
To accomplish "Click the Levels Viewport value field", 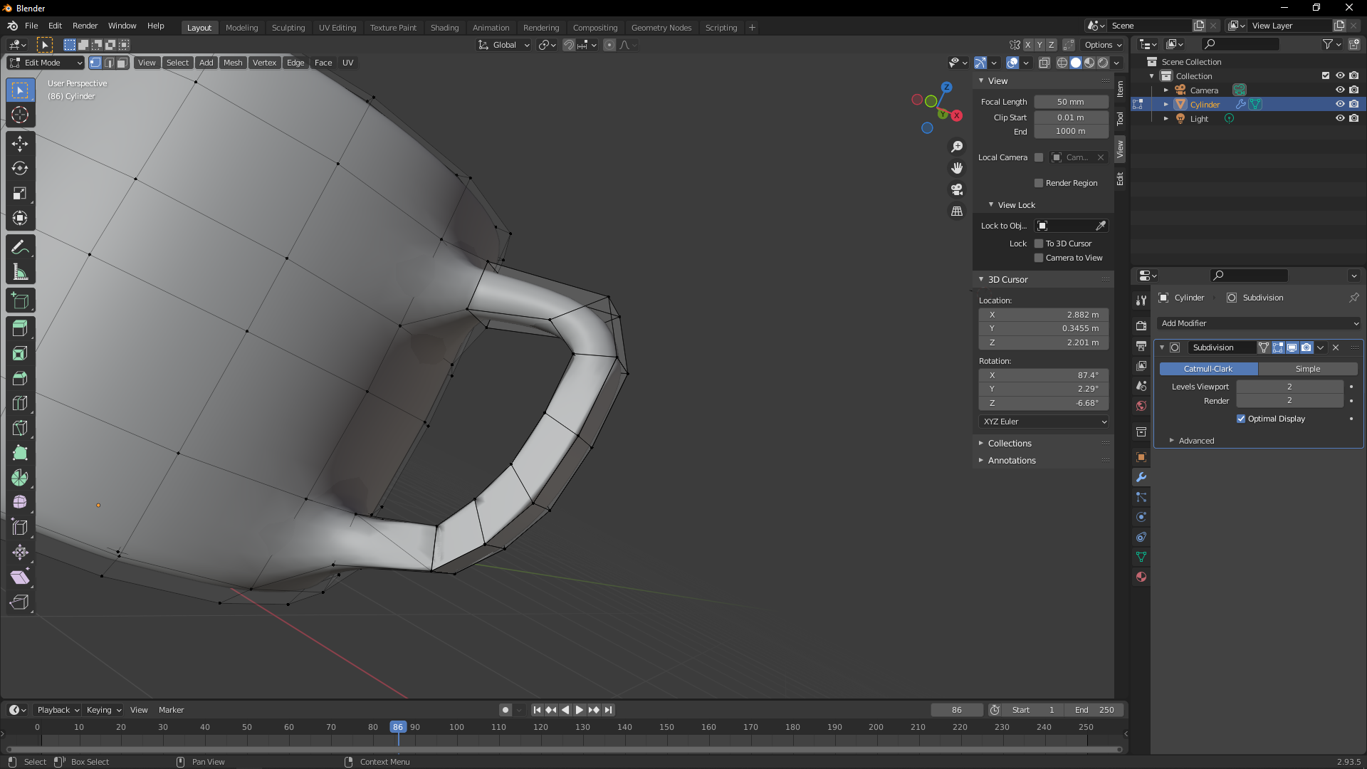I will (1289, 387).
